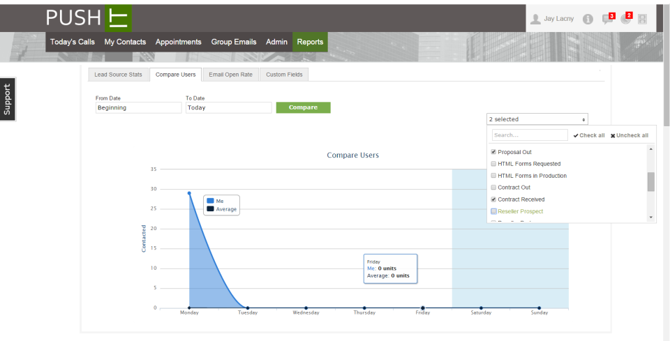
Task: Uncheck Contract Received checkbox
Action: [x=493, y=199]
